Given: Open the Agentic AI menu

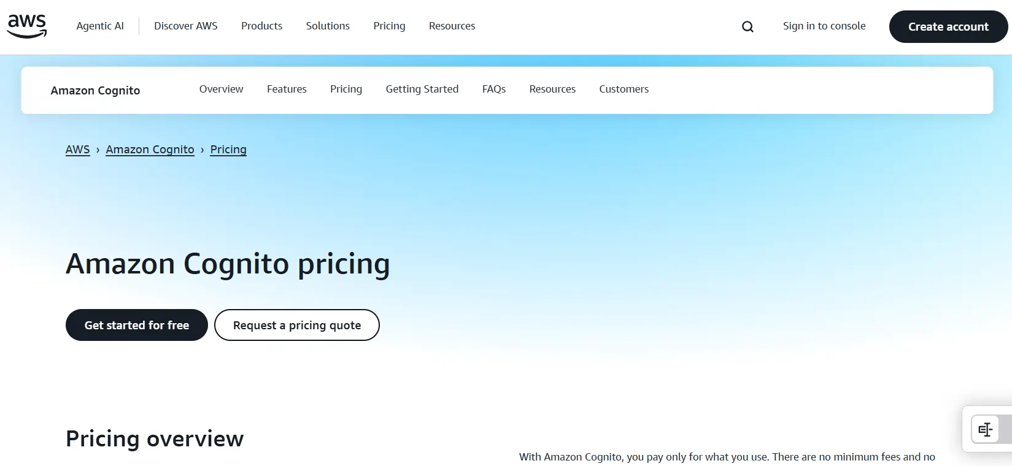Looking at the screenshot, I should pyautogui.click(x=100, y=26).
